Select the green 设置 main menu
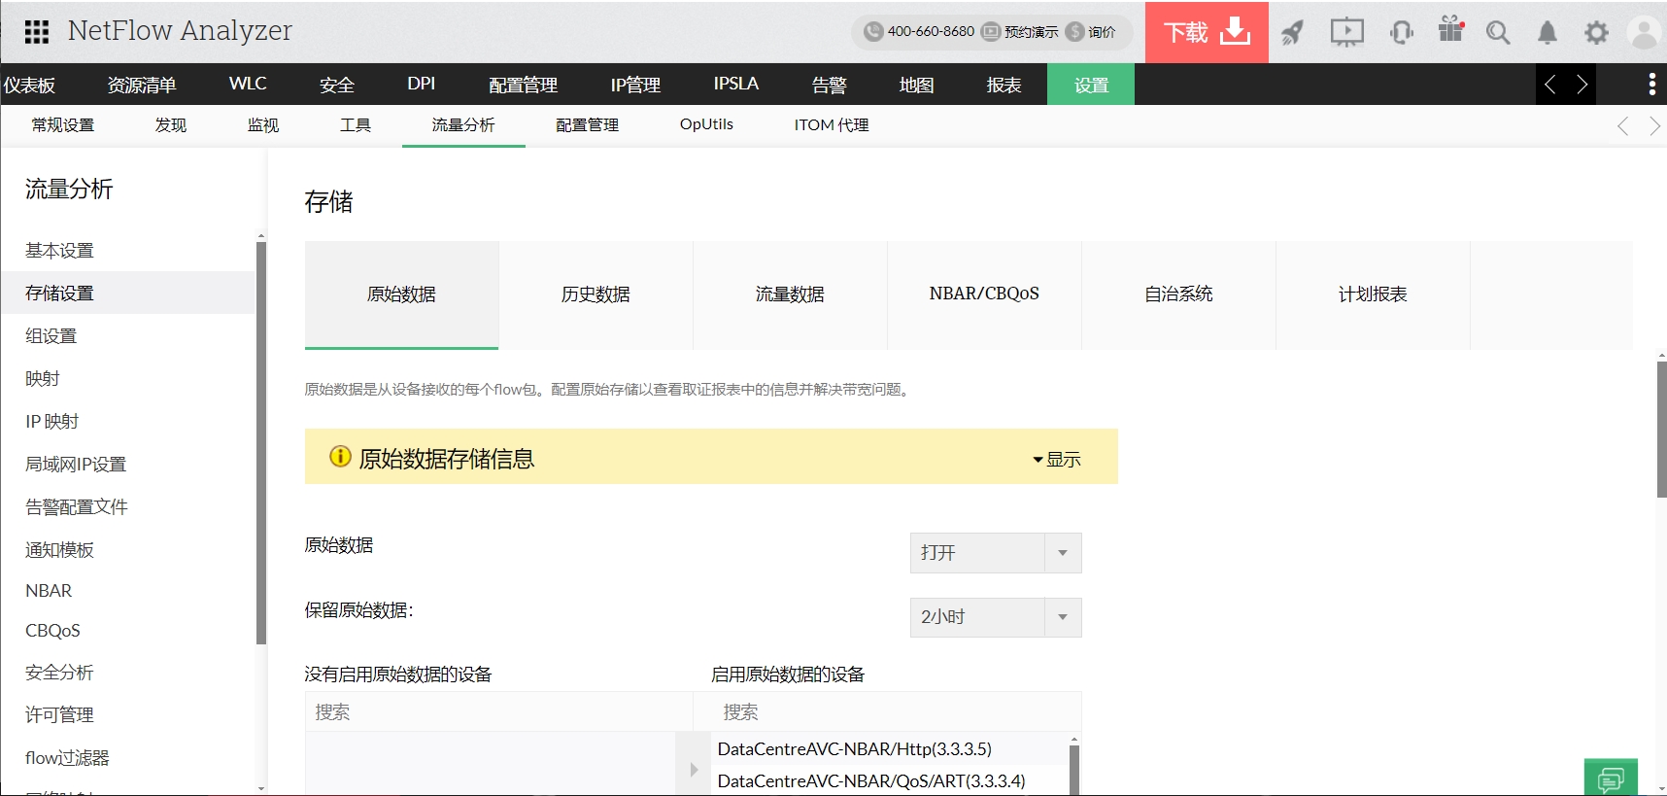Screen dimensions: 1667x796 pos(1091,85)
